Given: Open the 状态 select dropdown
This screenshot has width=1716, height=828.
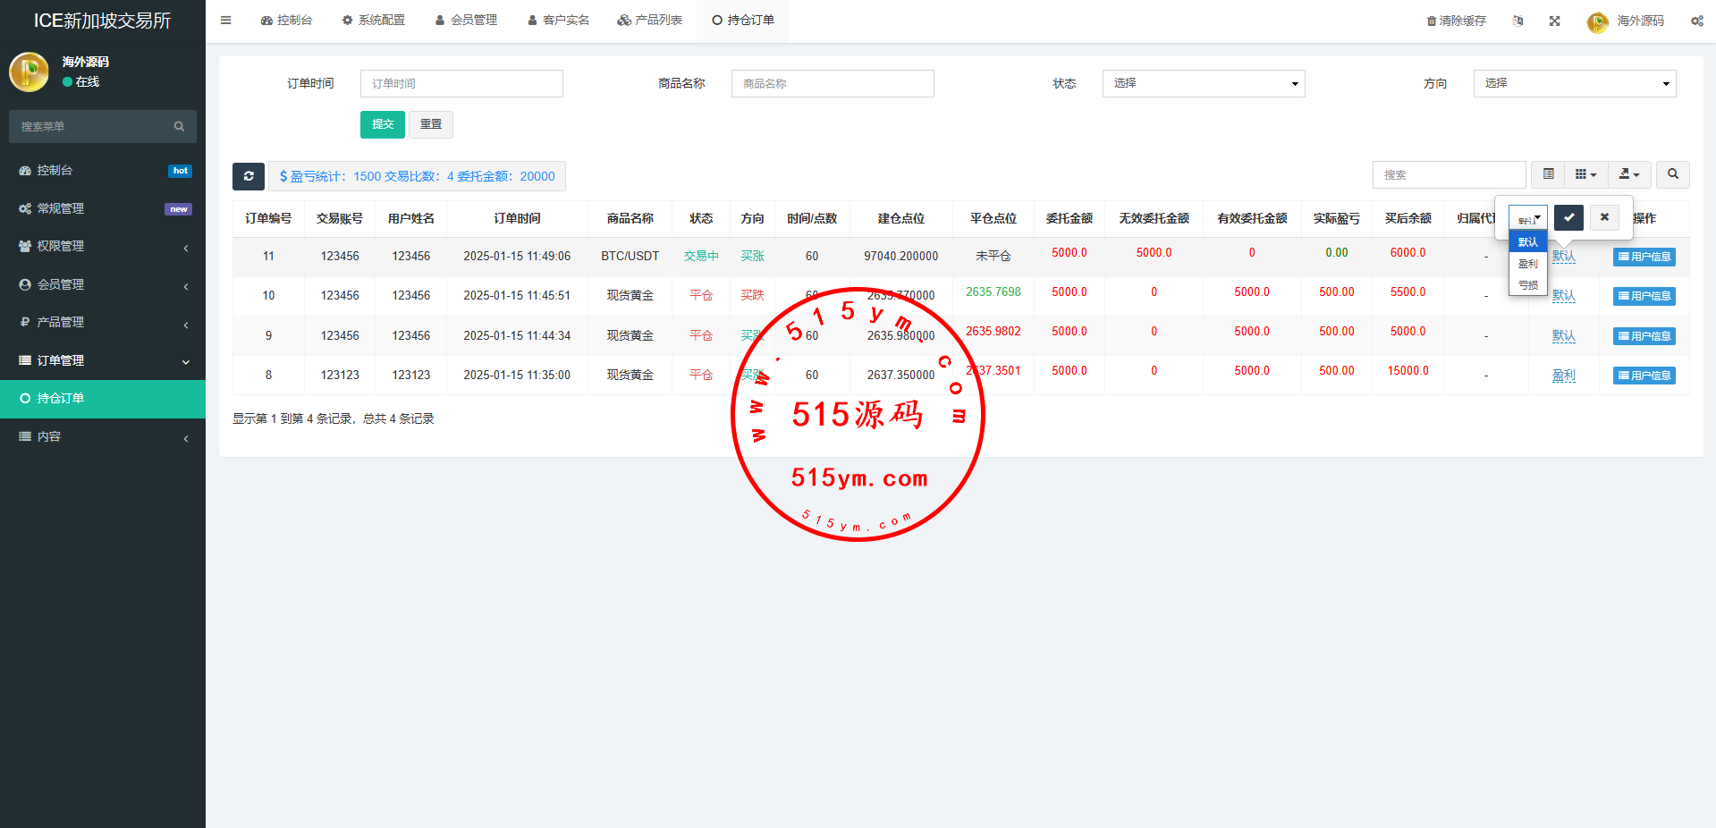Looking at the screenshot, I should click(x=1203, y=83).
